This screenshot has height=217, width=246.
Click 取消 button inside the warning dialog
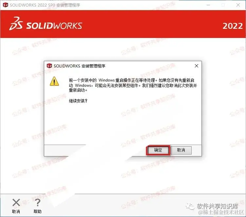point(181,150)
